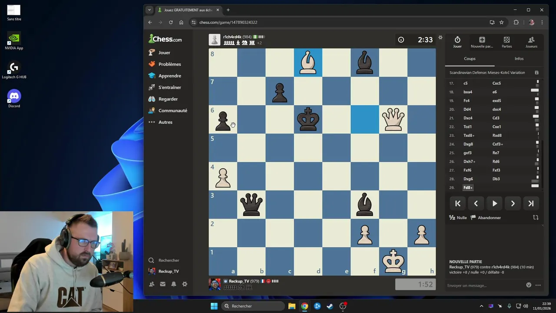The height and width of the screenshot is (313, 556).
Task: Open Steam from the taskbar
Action: (x=330, y=306)
